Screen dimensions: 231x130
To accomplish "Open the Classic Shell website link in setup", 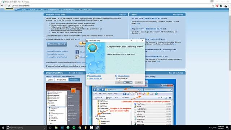I will [x=95, y=76].
